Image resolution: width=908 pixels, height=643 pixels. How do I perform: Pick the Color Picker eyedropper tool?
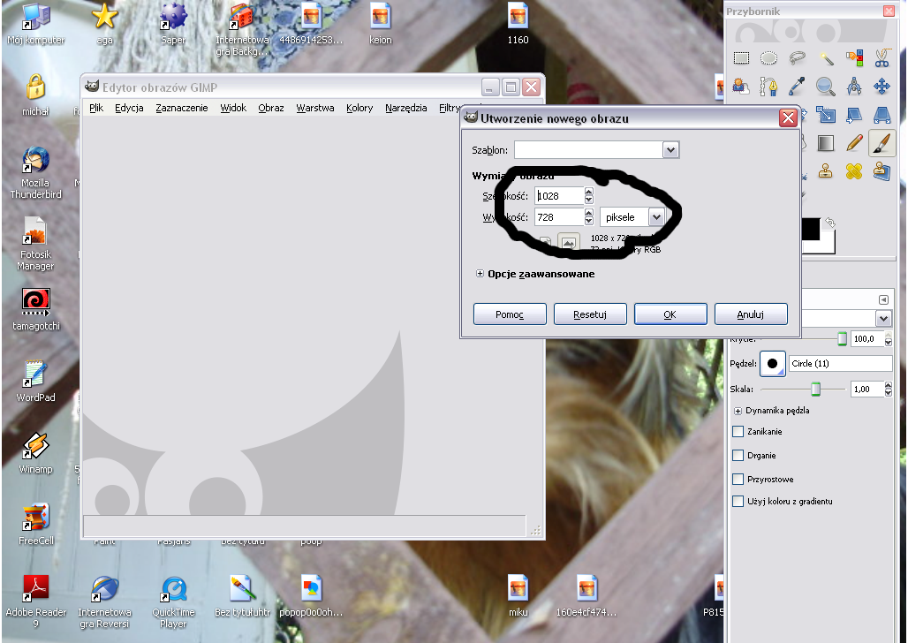click(798, 87)
